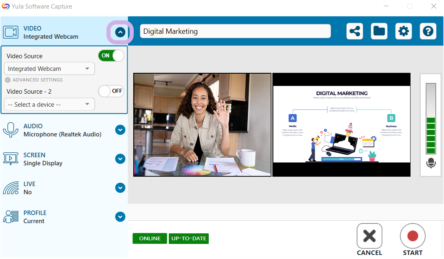The width and height of the screenshot is (444, 259).
Task: Click the SCREEN display icon in sidebar
Action: (x=11, y=159)
